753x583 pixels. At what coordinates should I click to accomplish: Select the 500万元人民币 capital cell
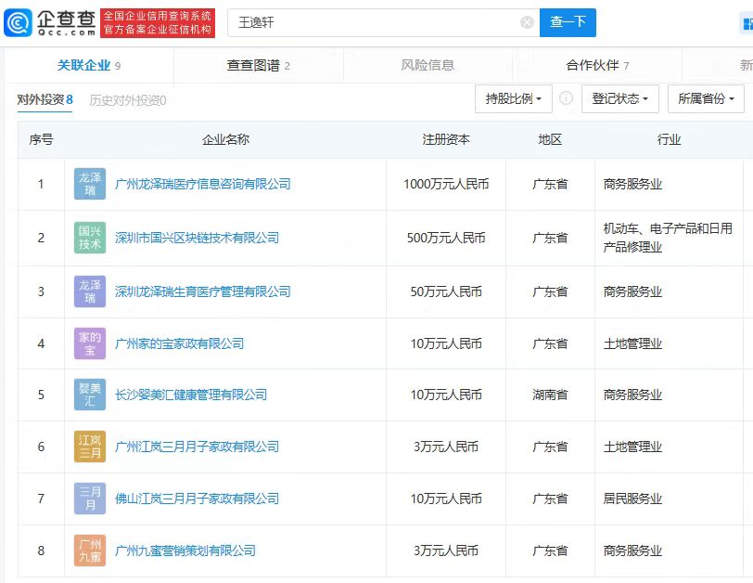click(446, 238)
